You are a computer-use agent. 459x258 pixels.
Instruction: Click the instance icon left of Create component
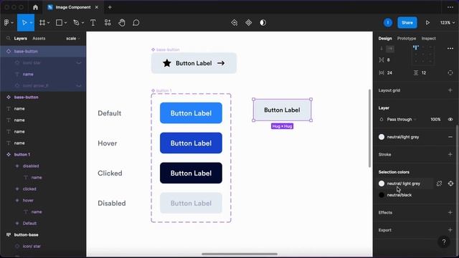(x=235, y=22)
